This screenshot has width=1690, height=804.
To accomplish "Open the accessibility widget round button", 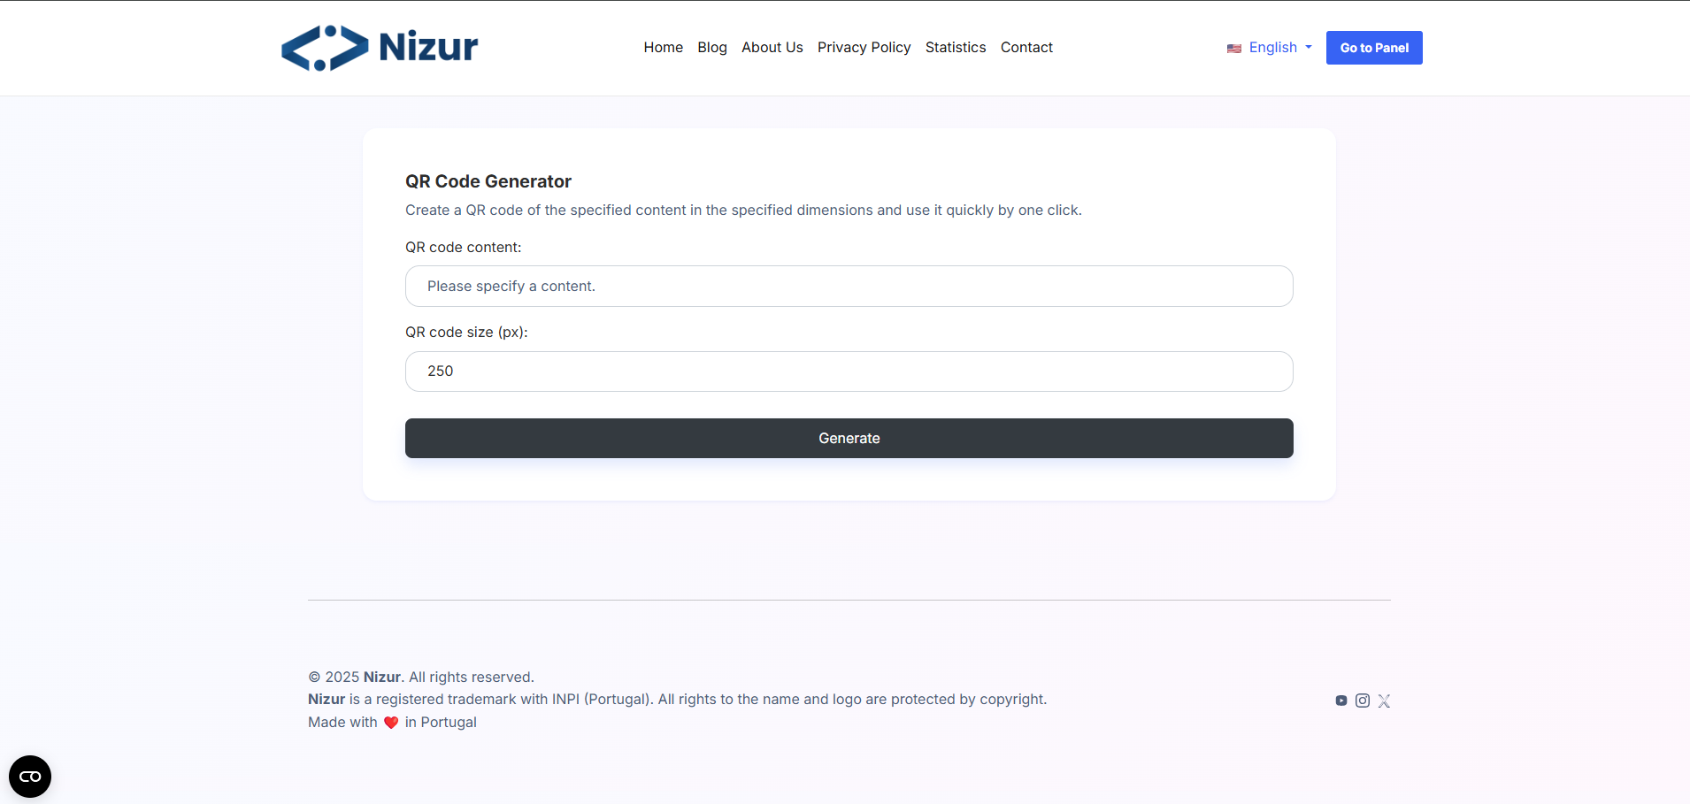I will tap(30, 777).
